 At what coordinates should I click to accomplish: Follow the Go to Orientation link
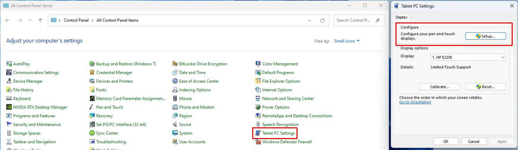tap(415, 102)
